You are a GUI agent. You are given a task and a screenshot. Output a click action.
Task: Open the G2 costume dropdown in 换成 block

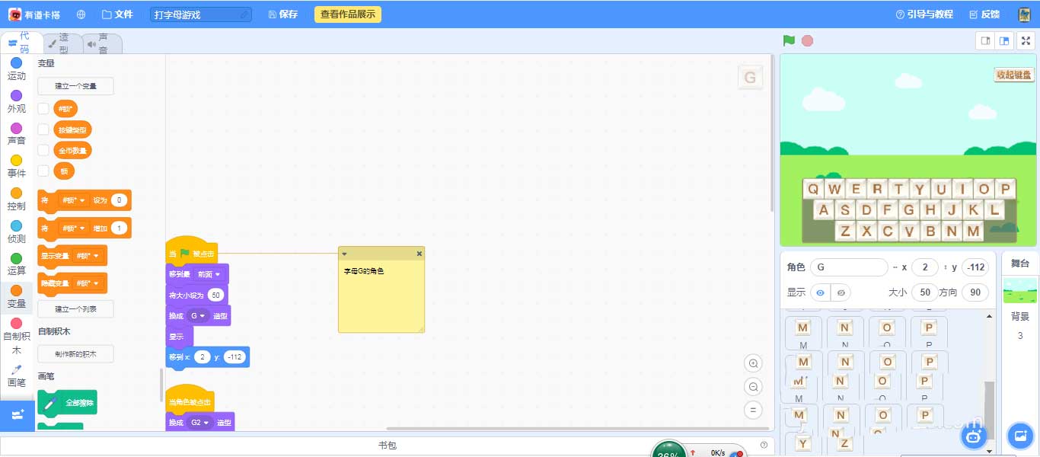[200, 422]
